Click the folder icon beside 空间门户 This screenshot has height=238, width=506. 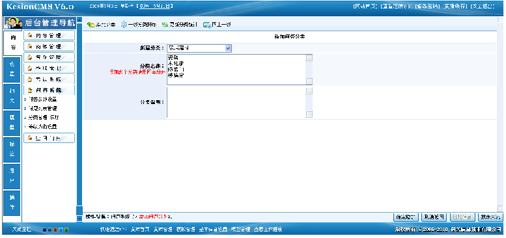click(30, 138)
